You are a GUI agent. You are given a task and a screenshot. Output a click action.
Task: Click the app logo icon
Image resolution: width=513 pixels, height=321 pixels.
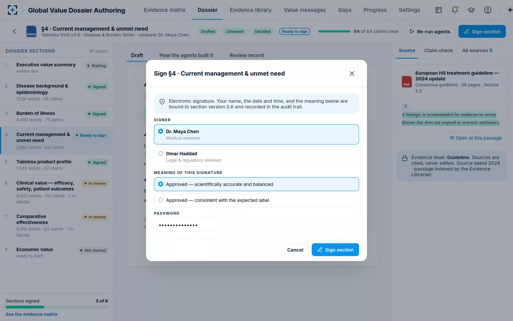pyautogui.click(x=12, y=10)
